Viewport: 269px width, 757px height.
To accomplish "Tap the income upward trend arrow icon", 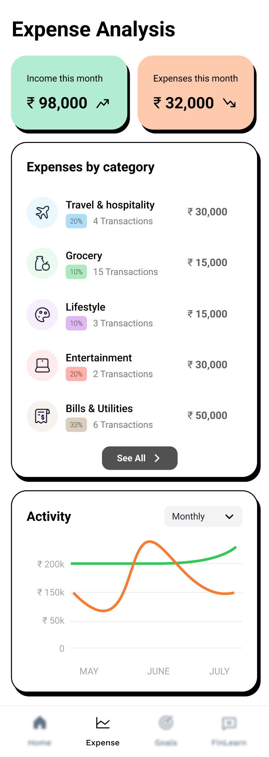I will pyautogui.click(x=103, y=103).
